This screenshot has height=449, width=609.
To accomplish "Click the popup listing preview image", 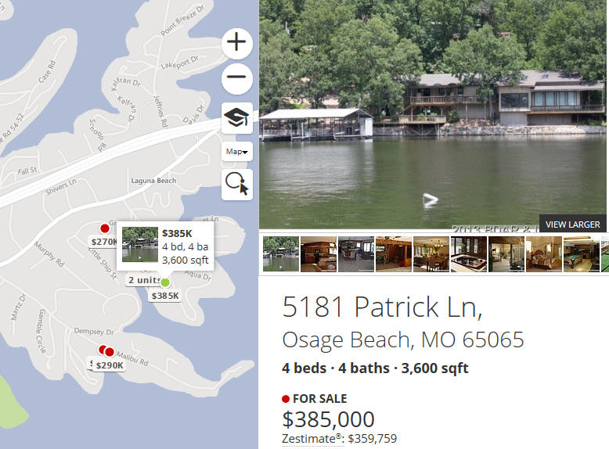I will (x=140, y=245).
